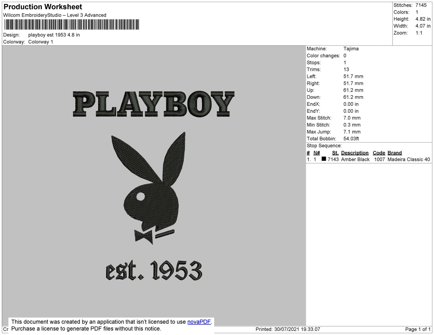
Task: Click the 'N#' column header
Action: click(317, 153)
